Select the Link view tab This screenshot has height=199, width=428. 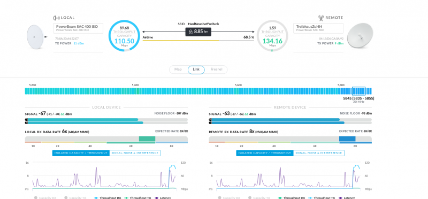click(196, 70)
